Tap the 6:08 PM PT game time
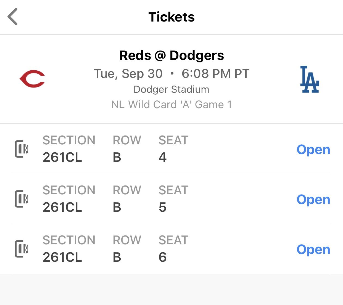The width and height of the screenshot is (343, 305). [215, 74]
